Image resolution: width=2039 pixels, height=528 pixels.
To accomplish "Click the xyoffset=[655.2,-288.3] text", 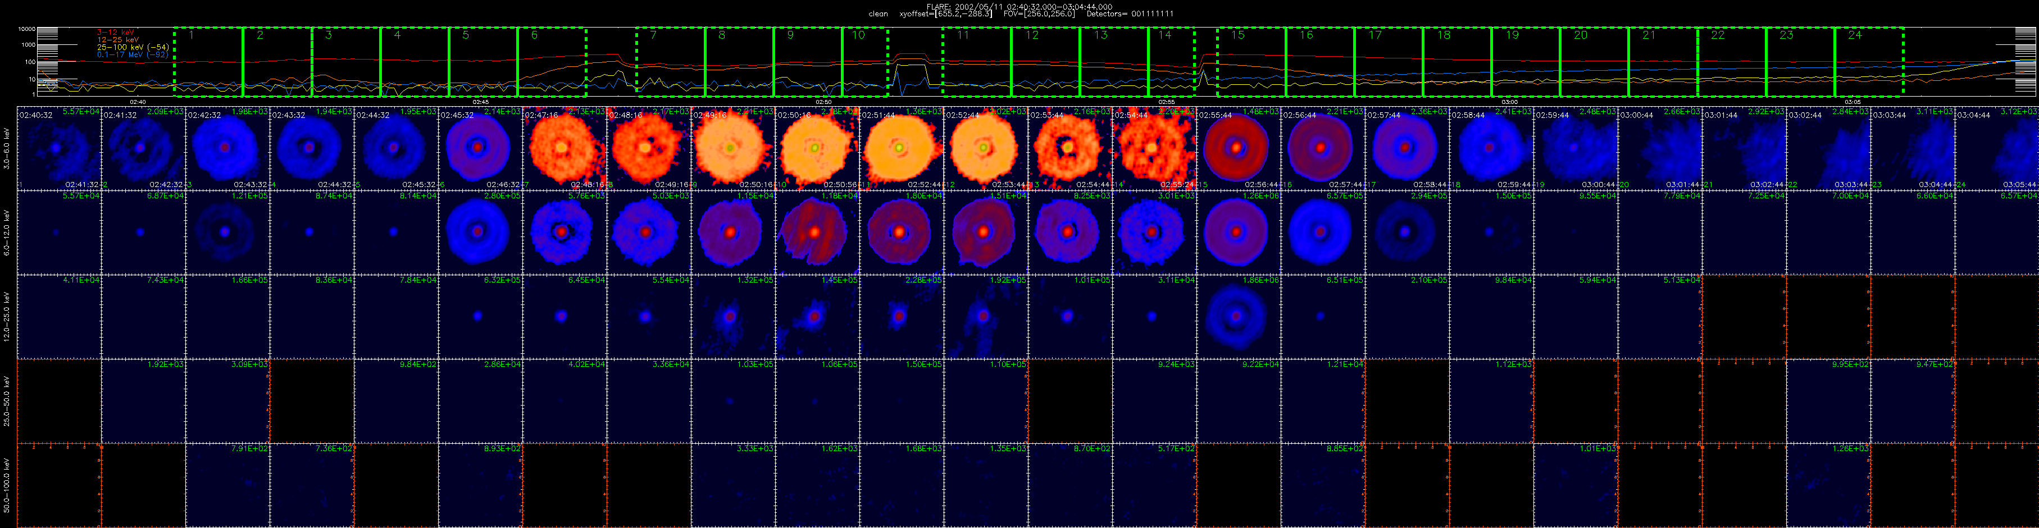I will point(945,14).
